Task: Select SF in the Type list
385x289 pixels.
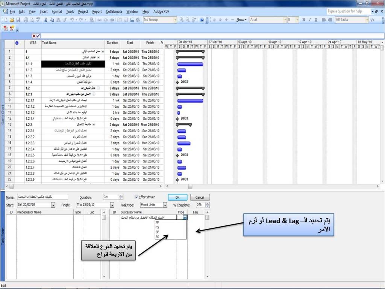Action: pyautogui.click(x=170, y=232)
